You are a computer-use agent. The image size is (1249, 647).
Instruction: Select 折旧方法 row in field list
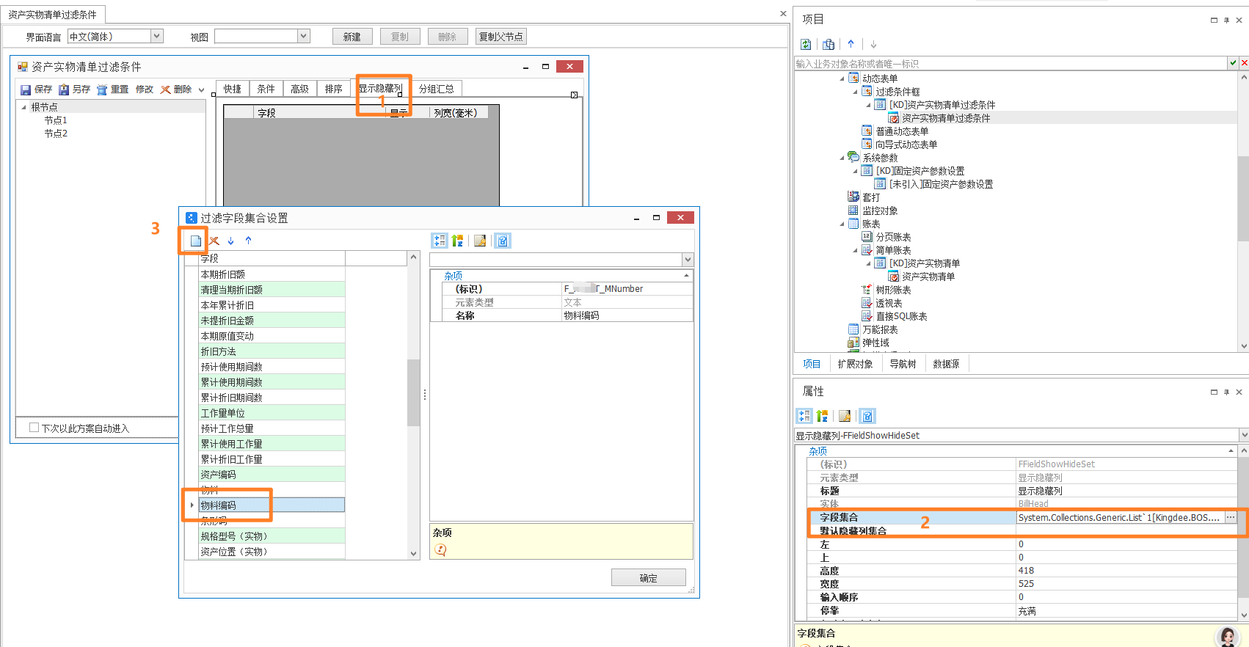[x=272, y=351]
